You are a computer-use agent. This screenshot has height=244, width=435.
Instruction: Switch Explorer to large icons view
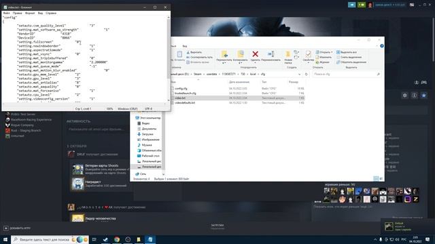(381, 179)
